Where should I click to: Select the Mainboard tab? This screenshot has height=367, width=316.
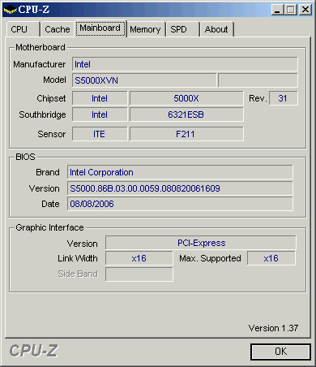point(100,28)
